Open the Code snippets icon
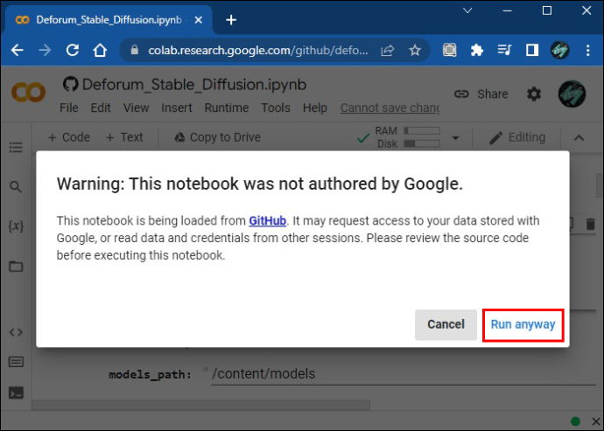Image resolution: width=604 pixels, height=431 pixels. pos(16,331)
